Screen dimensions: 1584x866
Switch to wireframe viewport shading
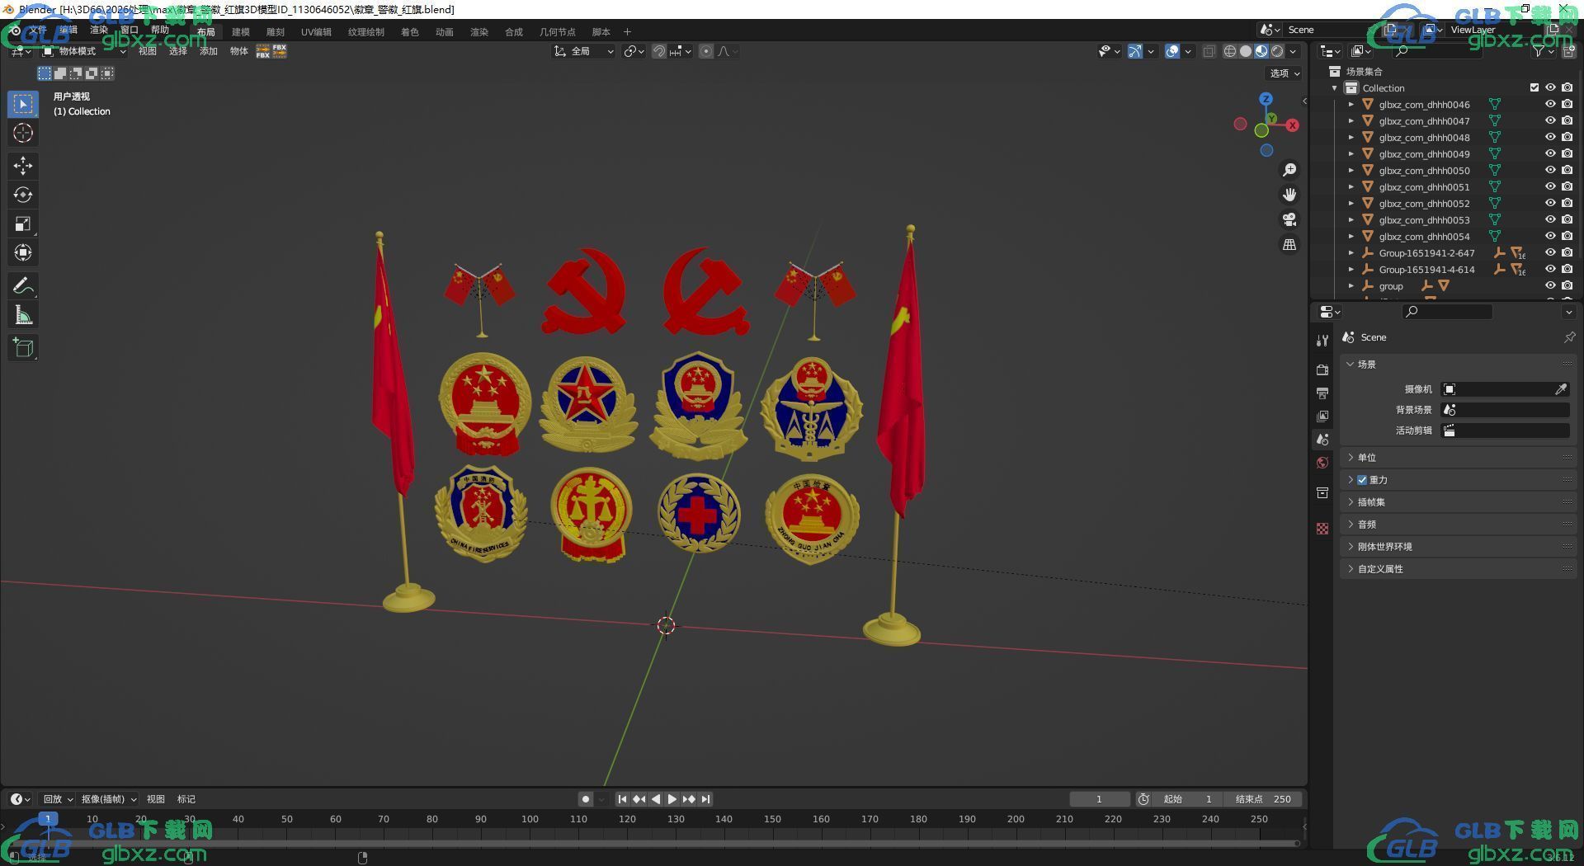(1230, 51)
